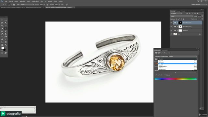Hide the Barwa/Nasycenie 1 layer
The width and height of the screenshot is (208, 117).
[x=171, y=27]
